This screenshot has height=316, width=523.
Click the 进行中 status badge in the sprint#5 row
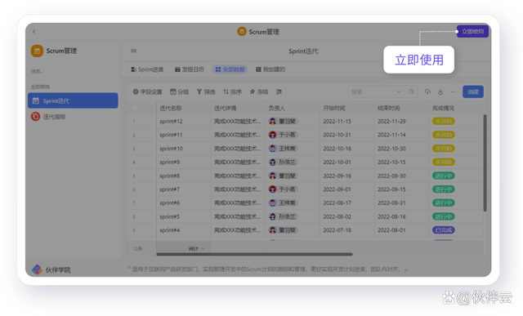coord(443,216)
